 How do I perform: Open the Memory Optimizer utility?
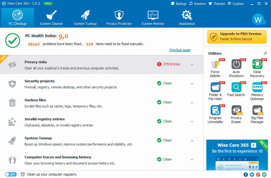257,91
